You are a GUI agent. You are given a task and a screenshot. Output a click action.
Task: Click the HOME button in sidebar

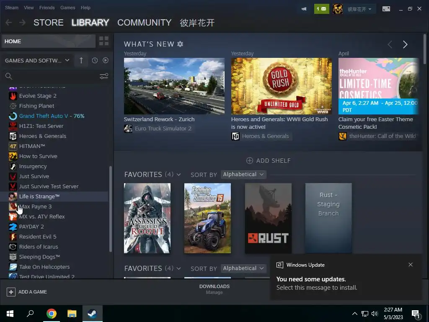[x=49, y=41]
